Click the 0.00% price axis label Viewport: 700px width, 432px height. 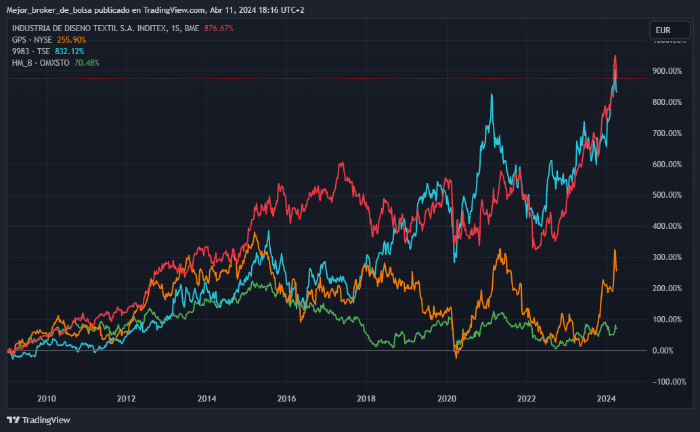pos(663,351)
